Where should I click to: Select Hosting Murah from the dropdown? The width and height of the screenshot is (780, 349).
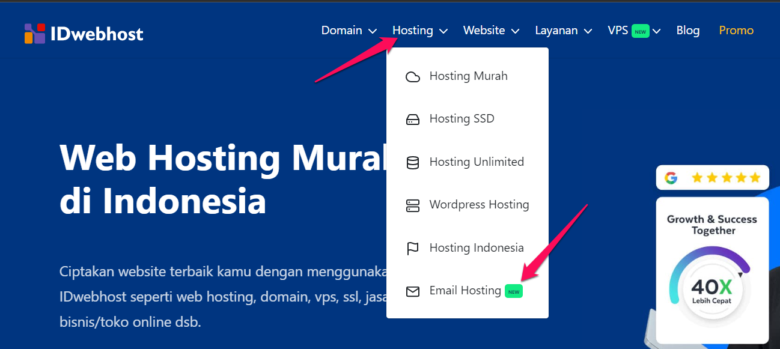(468, 76)
